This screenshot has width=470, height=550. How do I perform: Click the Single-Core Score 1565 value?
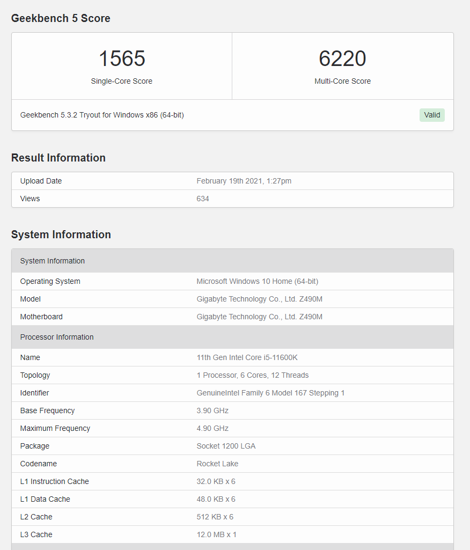122,58
